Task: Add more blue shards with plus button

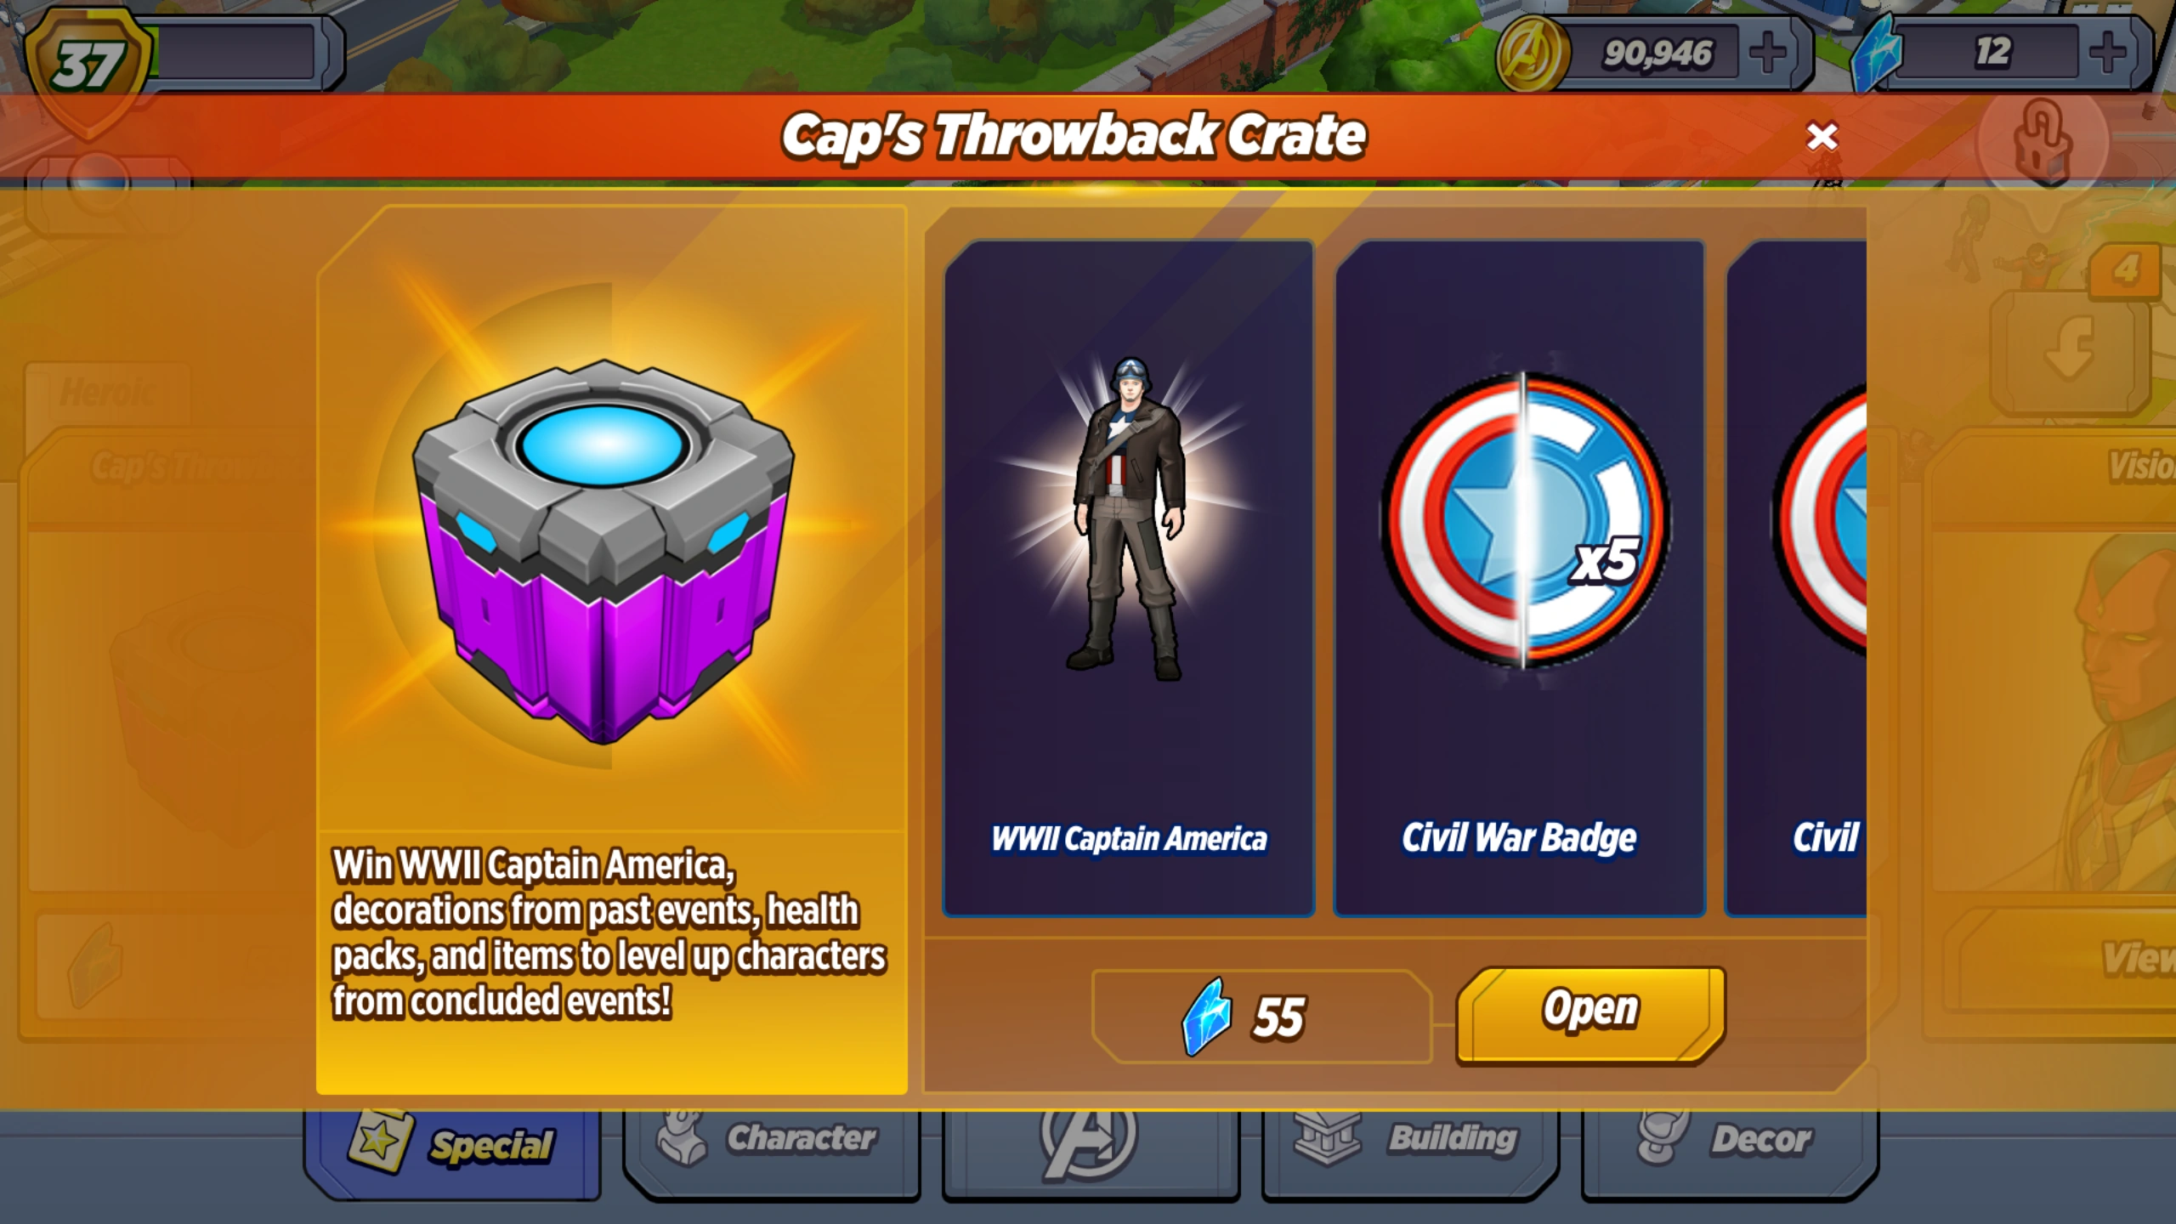Action: [2108, 53]
